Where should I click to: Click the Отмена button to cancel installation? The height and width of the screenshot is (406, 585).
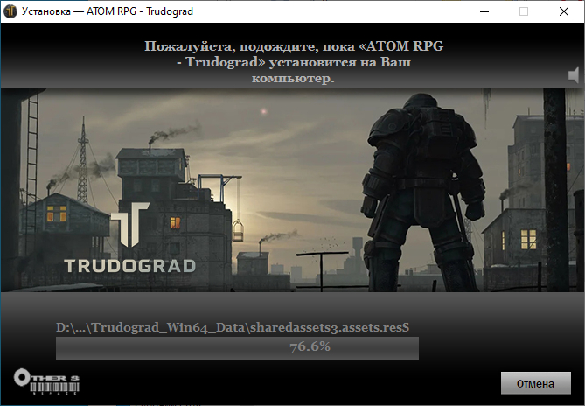click(535, 383)
